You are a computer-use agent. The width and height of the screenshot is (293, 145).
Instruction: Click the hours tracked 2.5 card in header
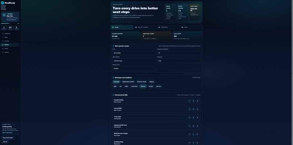coord(182,12)
